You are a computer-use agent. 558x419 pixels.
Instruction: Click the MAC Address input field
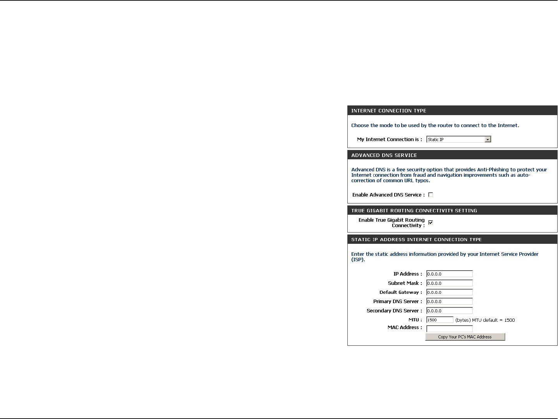pos(449,329)
